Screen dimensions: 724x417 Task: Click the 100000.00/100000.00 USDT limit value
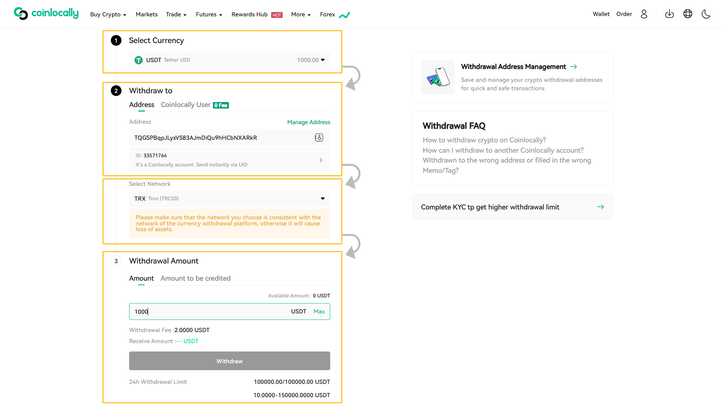292,382
